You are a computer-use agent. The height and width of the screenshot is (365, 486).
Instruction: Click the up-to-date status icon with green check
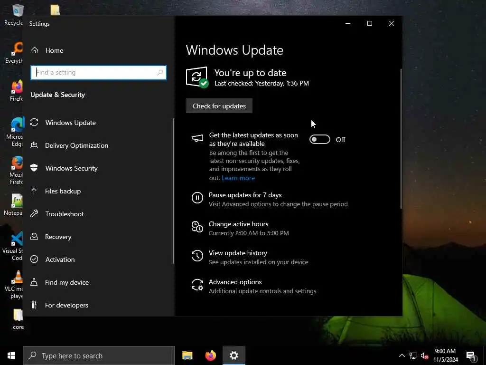coord(197,77)
